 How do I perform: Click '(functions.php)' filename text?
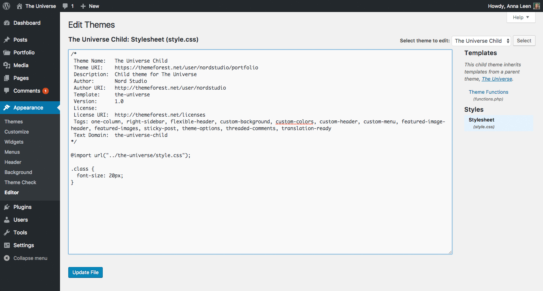(488, 99)
